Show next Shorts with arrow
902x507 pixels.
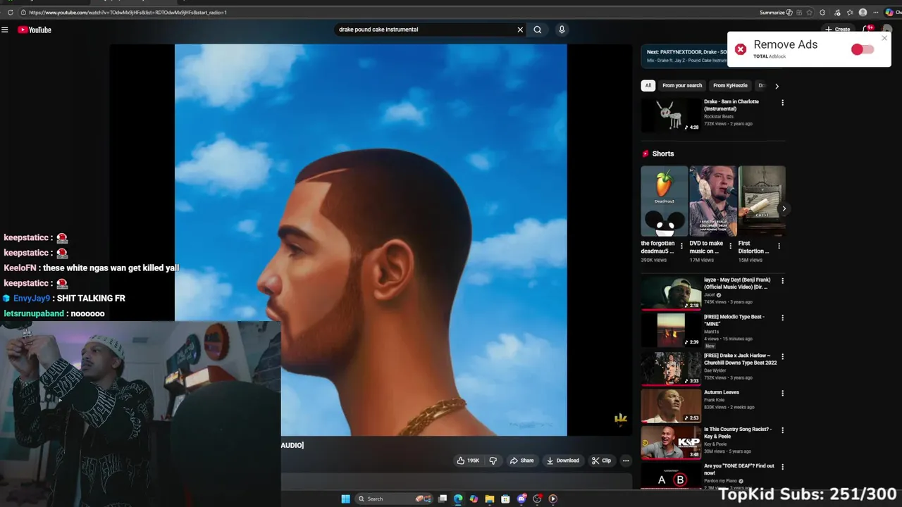click(x=784, y=208)
